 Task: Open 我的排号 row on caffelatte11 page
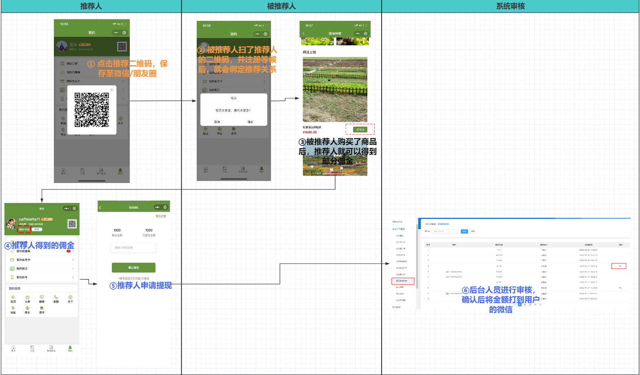(42, 277)
